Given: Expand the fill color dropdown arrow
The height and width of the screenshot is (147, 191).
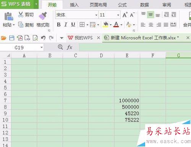Looking at the screenshot, I should click(111, 25).
